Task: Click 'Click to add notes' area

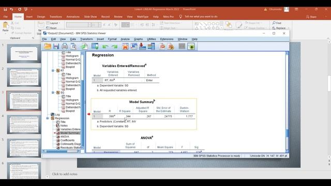Action: point(65,174)
